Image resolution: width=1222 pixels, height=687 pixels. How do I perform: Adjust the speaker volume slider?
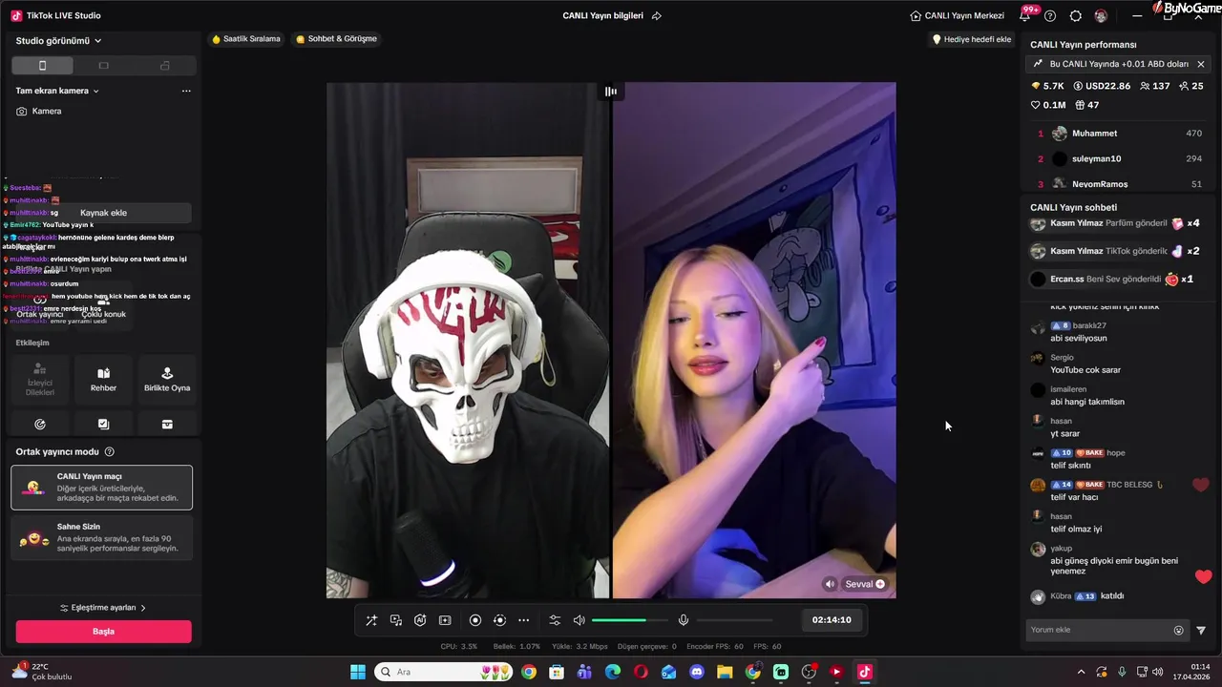click(x=630, y=620)
